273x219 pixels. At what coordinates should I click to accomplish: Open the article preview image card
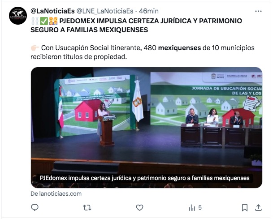point(147,128)
